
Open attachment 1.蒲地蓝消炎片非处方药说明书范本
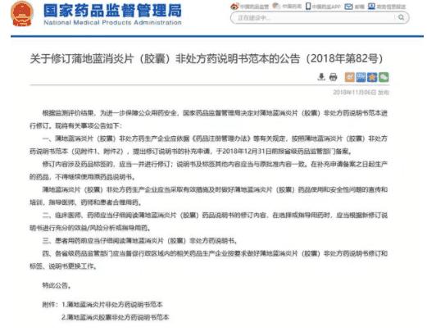point(112,304)
